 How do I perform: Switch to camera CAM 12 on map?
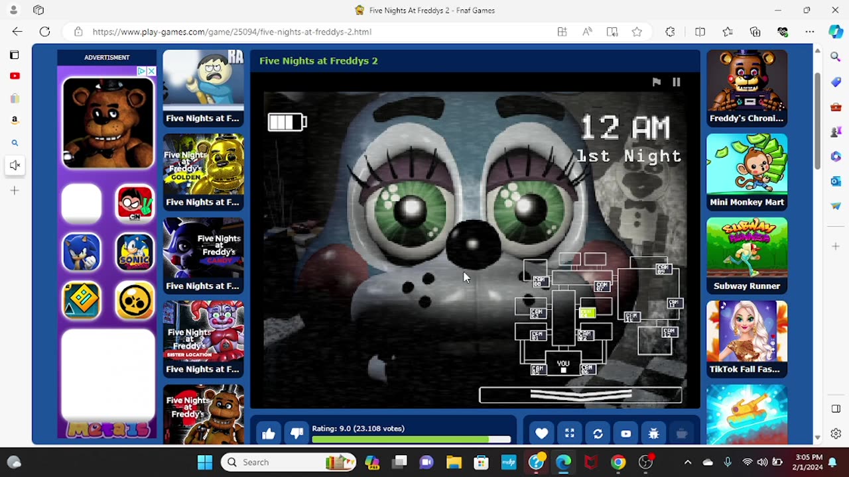pos(670,332)
